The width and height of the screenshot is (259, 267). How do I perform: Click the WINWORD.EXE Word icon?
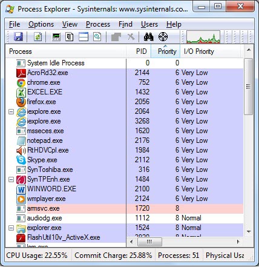point(21,190)
